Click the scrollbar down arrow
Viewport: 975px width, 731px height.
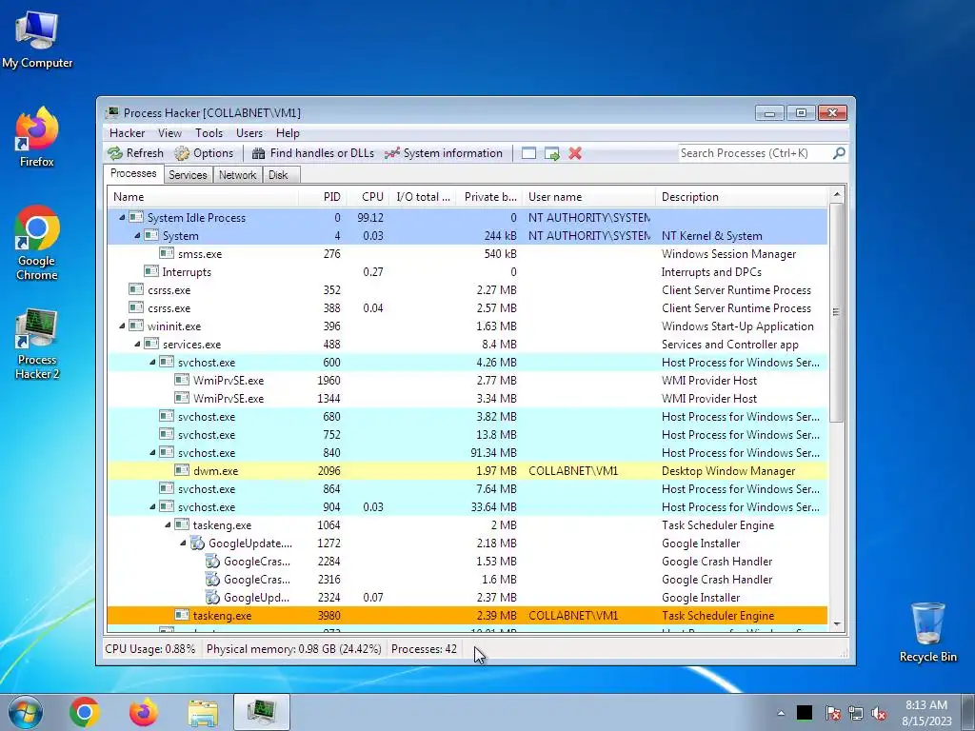pyautogui.click(x=837, y=624)
